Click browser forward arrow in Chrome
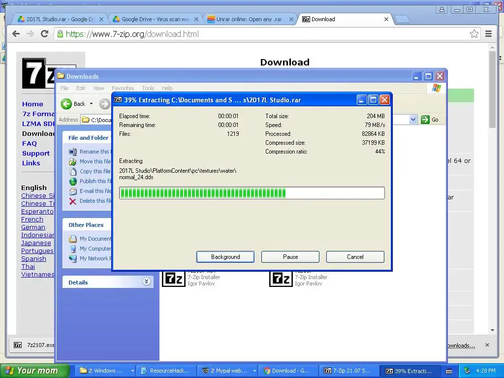504x378 pixels. [x=30, y=34]
